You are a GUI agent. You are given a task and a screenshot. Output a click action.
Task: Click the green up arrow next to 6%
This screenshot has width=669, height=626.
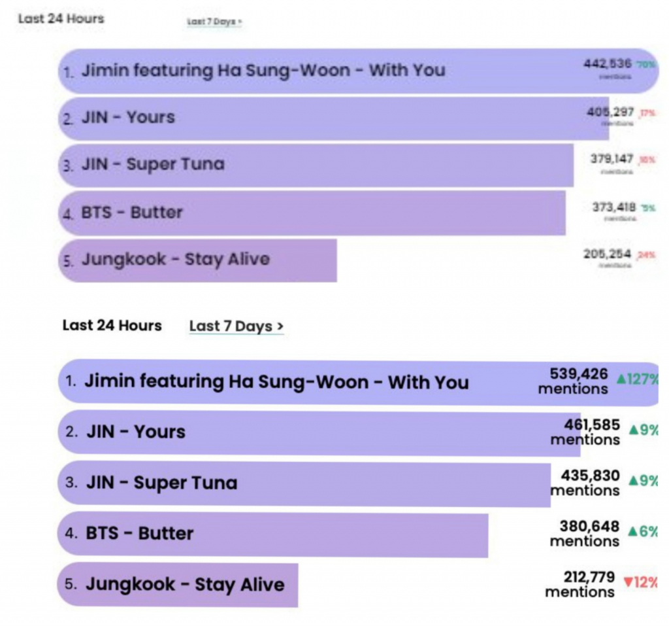pyautogui.click(x=632, y=531)
